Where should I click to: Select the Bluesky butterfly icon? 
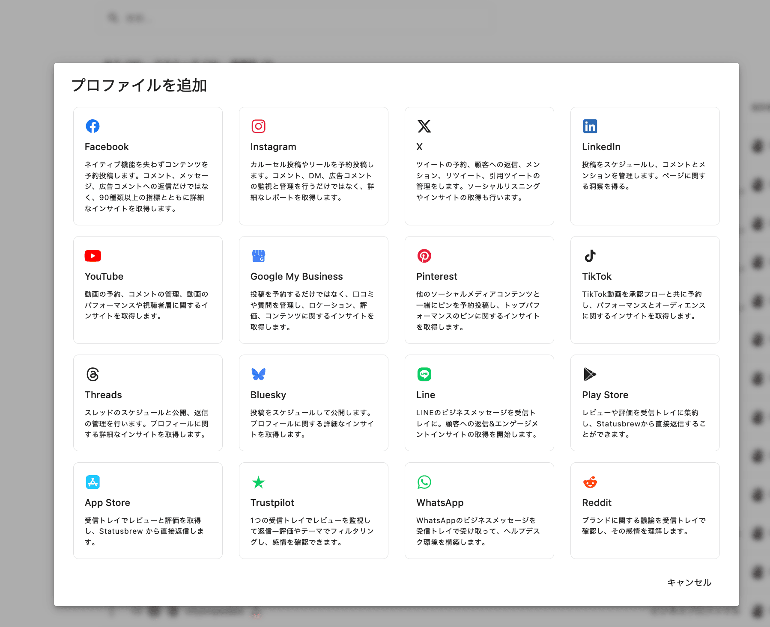click(258, 374)
